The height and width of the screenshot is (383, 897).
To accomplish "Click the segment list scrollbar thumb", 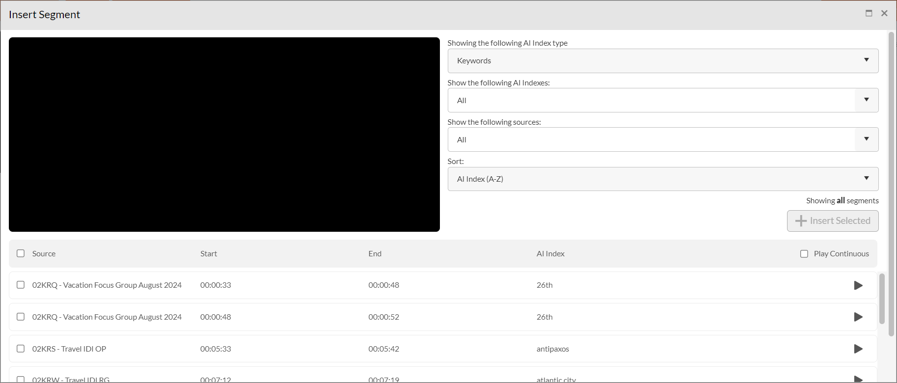I will pyautogui.click(x=882, y=299).
